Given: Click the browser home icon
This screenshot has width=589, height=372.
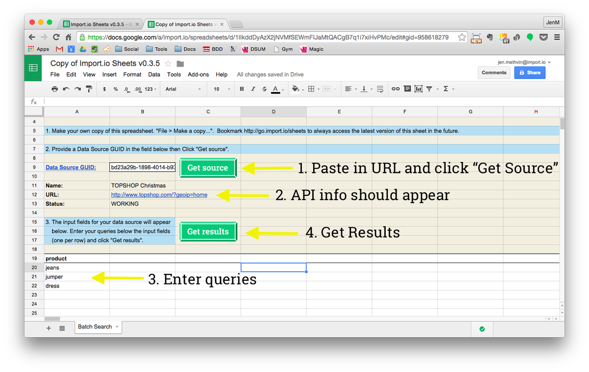Looking at the screenshot, I should click(x=68, y=37).
